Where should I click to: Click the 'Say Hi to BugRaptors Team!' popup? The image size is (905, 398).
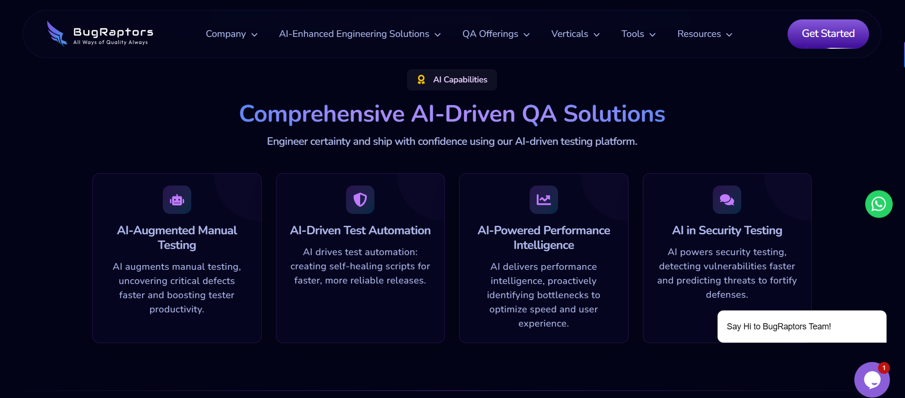click(802, 327)
